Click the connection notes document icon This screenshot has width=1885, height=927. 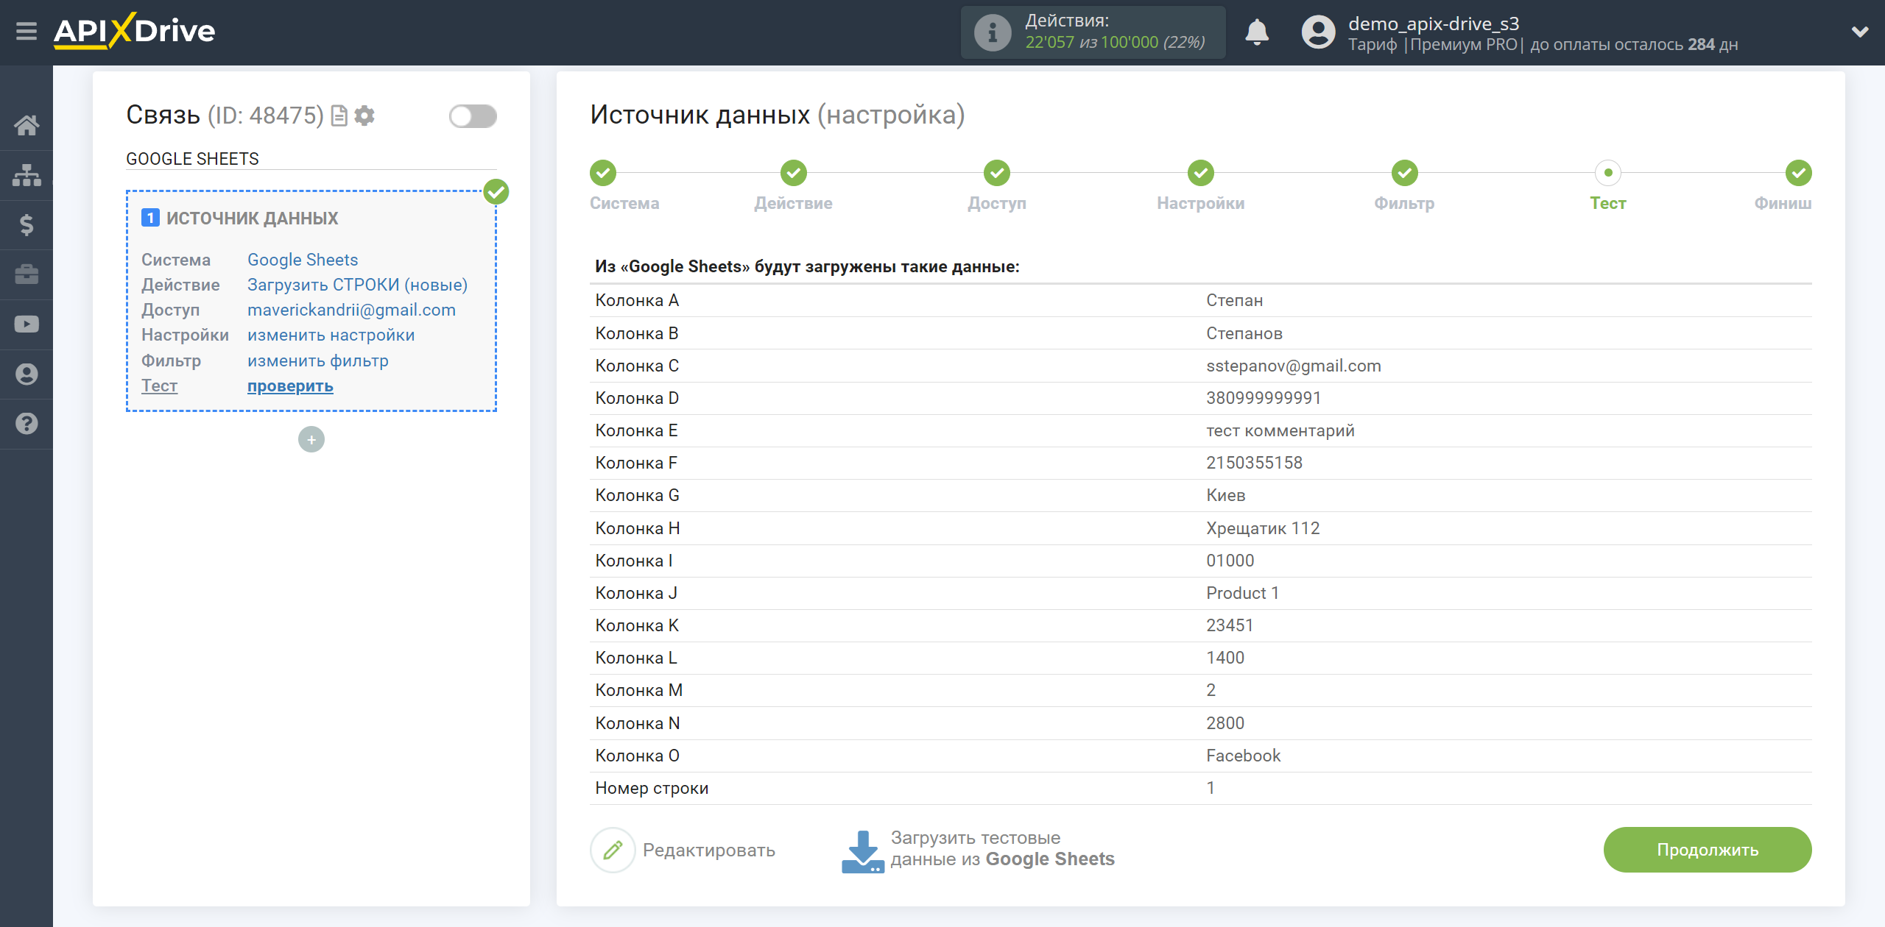[x=339, y=116]
